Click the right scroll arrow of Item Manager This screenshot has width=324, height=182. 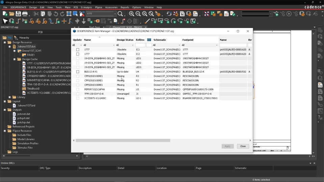[x=250, y=141]
